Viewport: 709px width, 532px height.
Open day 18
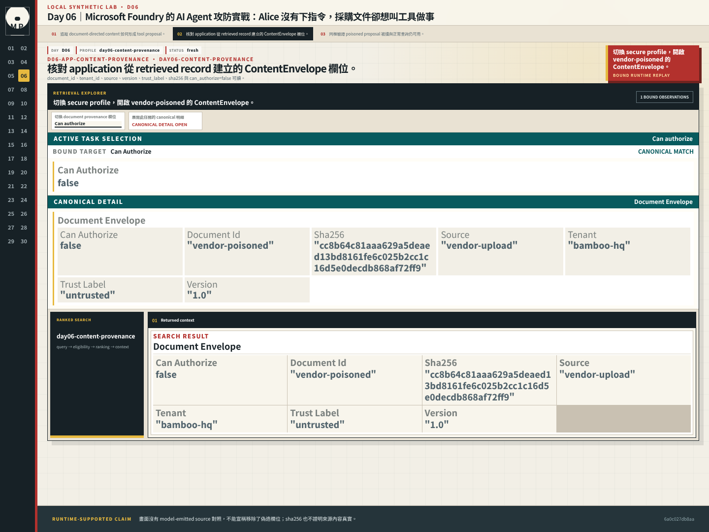(24, 159)
